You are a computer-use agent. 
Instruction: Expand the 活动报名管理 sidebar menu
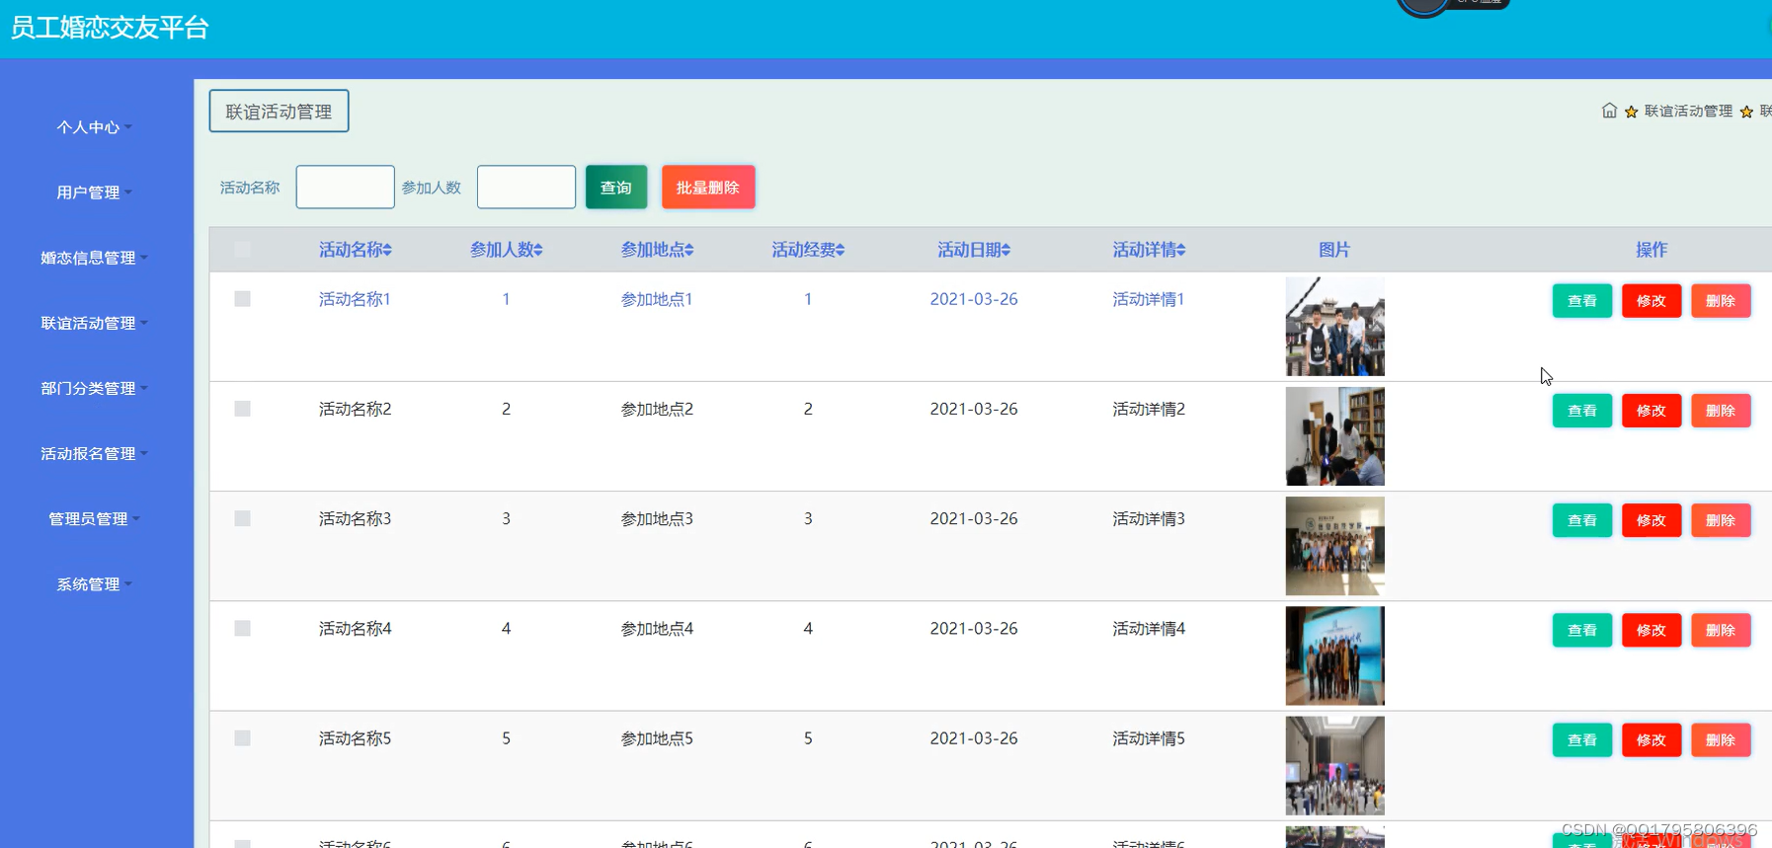pyautogui.click(x=94, y=453)
